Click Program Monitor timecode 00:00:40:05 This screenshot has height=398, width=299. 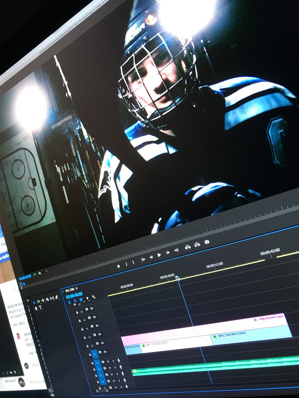coord(25,278)
